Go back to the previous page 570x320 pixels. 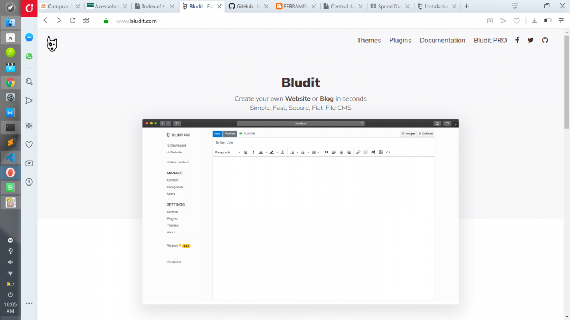click(x=46, y=21)
